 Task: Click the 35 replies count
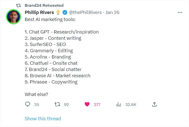coord(36,104)
